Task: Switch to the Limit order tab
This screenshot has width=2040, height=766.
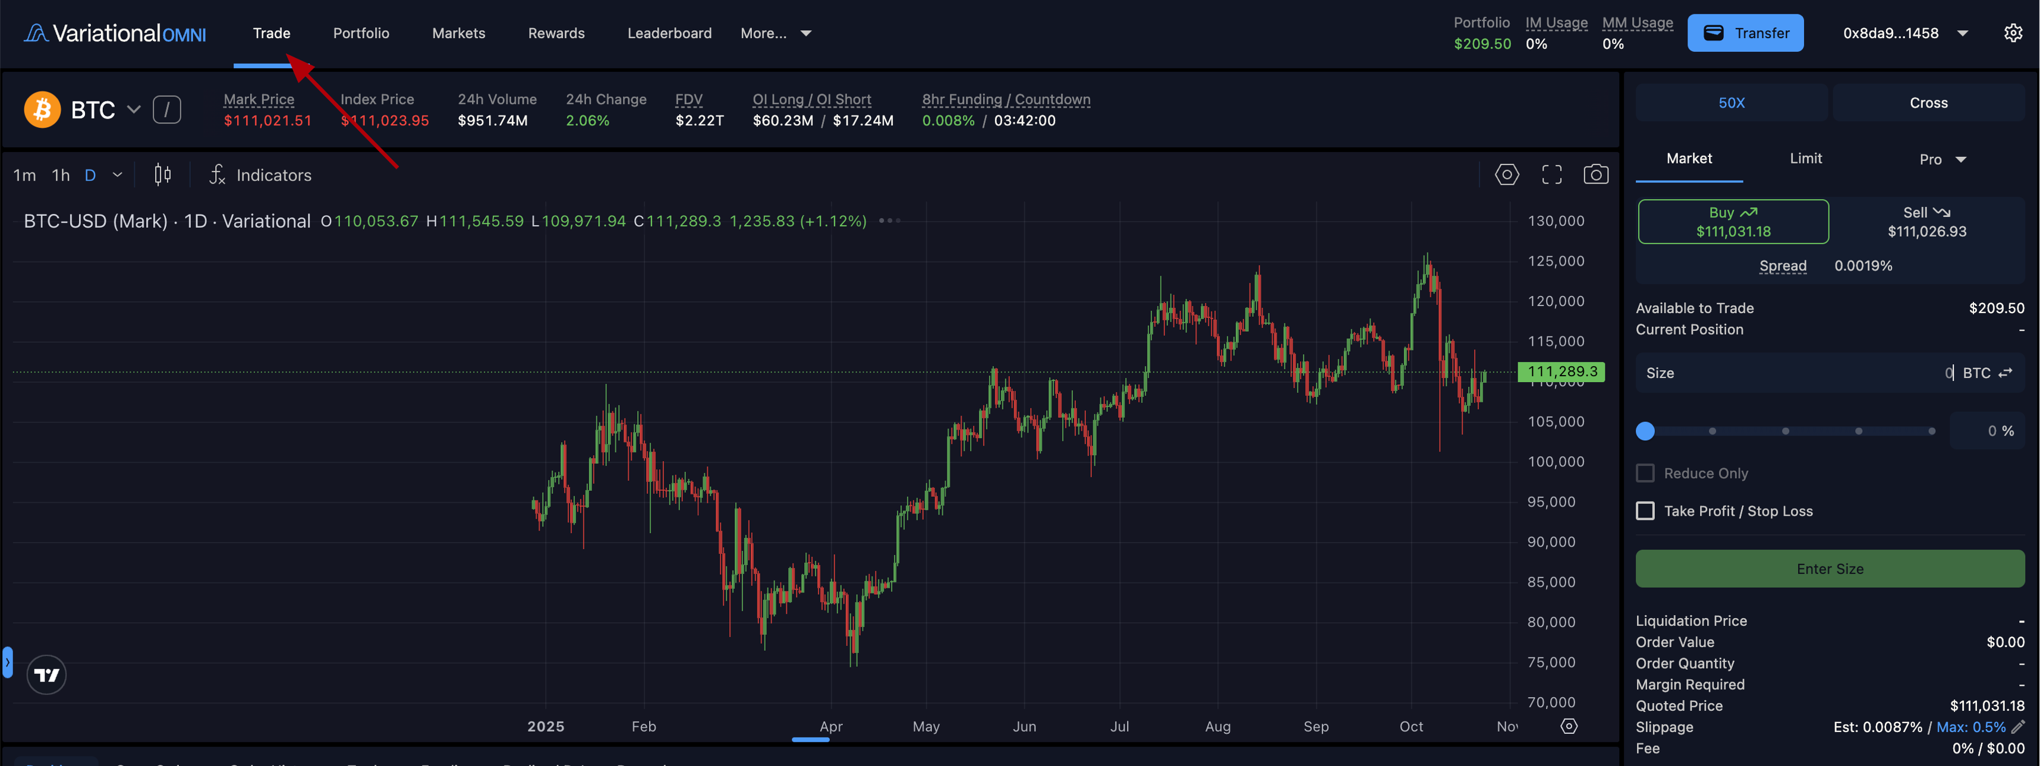Action: 1806,158
